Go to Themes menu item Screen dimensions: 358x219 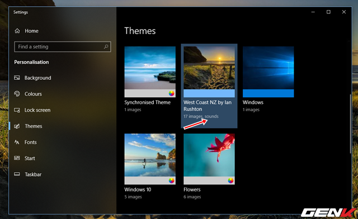pyautogui.click(x=34, y=126)
